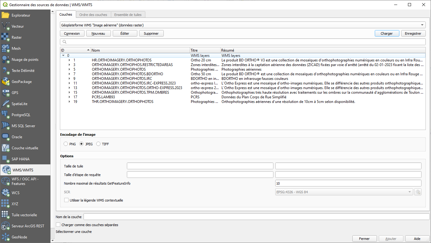Collapse the root WMS layers node
Viewport: 431px width, 243px height.
(63, 56)
